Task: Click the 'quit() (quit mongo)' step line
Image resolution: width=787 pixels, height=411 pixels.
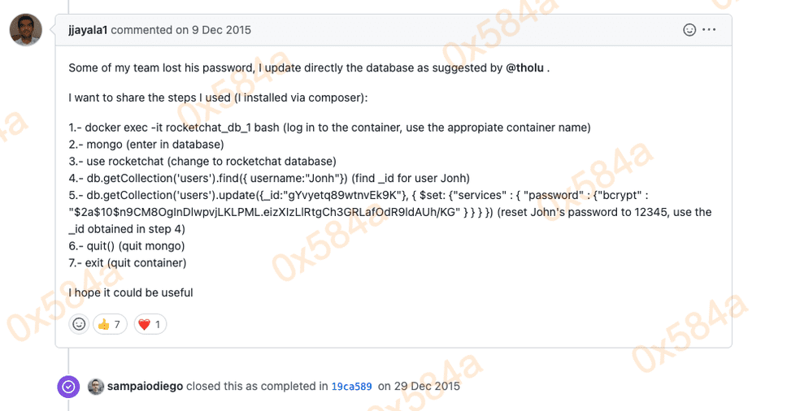Action: 127,246
